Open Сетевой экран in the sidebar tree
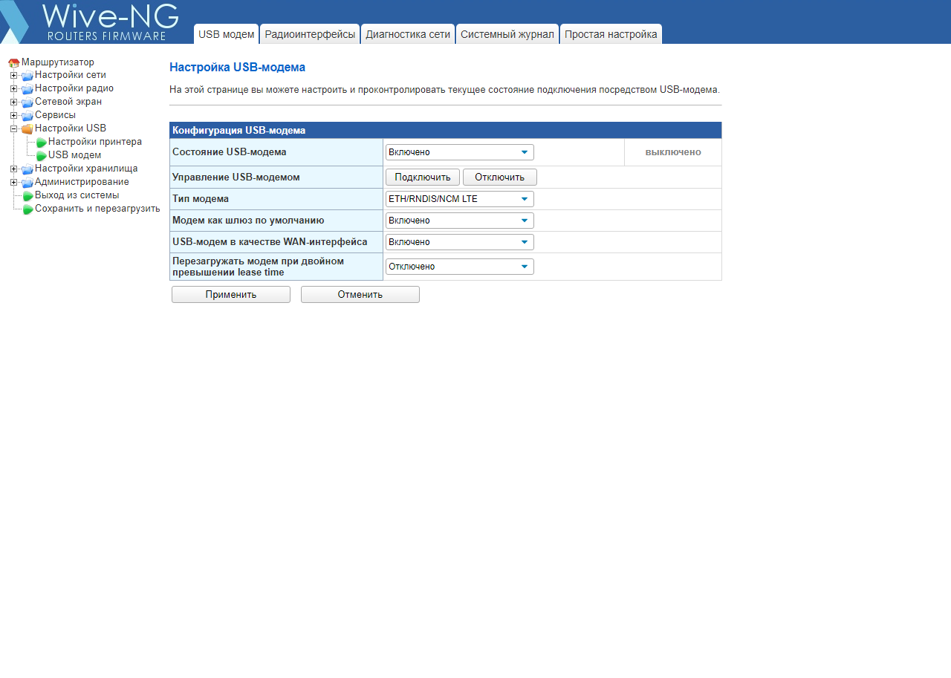Image resolution: width=951 pixels, height=678 pixels. (x=68, y=102)
